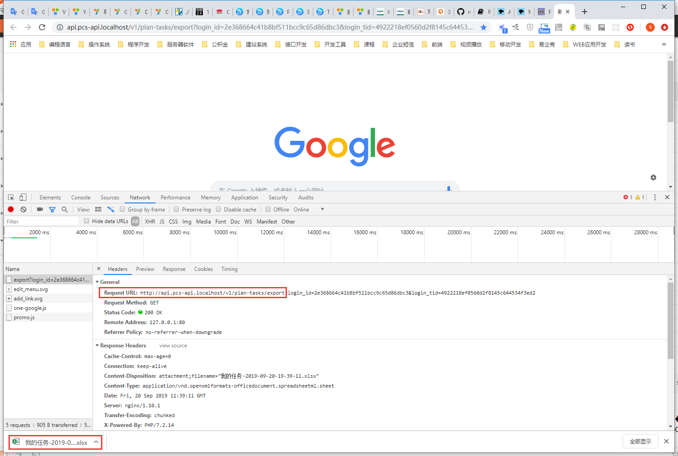Filter requests by XHR
Screen dimensions: 678x456
click(150, 222)
